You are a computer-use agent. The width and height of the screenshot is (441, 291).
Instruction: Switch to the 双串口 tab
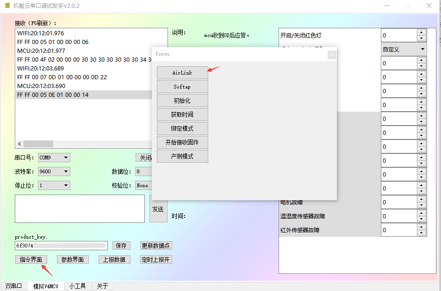(x=13, y=286)
